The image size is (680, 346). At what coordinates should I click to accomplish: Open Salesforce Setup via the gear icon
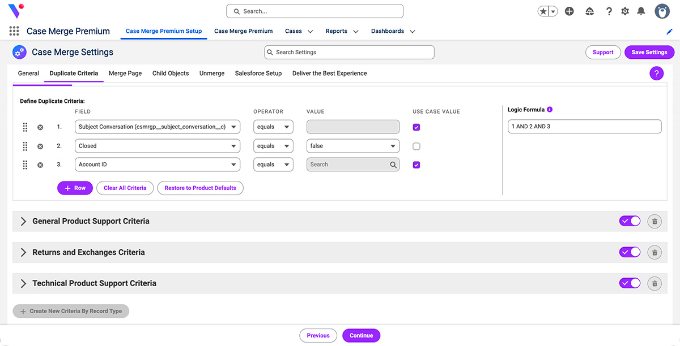click(625, 11)
